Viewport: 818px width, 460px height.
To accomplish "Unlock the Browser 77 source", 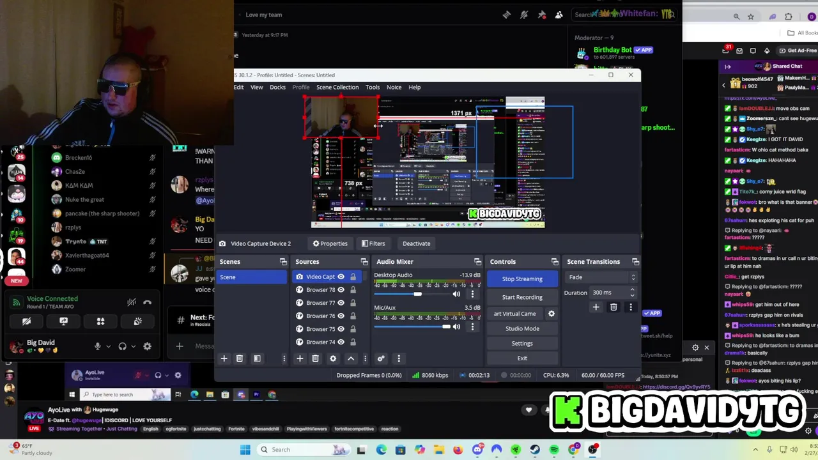I will 353,303.
